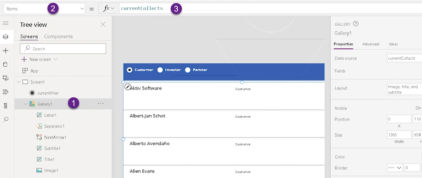Open the Advanced tools icon in sidebar
Viewport: 422px width, 178px height.
click(x=5, y=106)
